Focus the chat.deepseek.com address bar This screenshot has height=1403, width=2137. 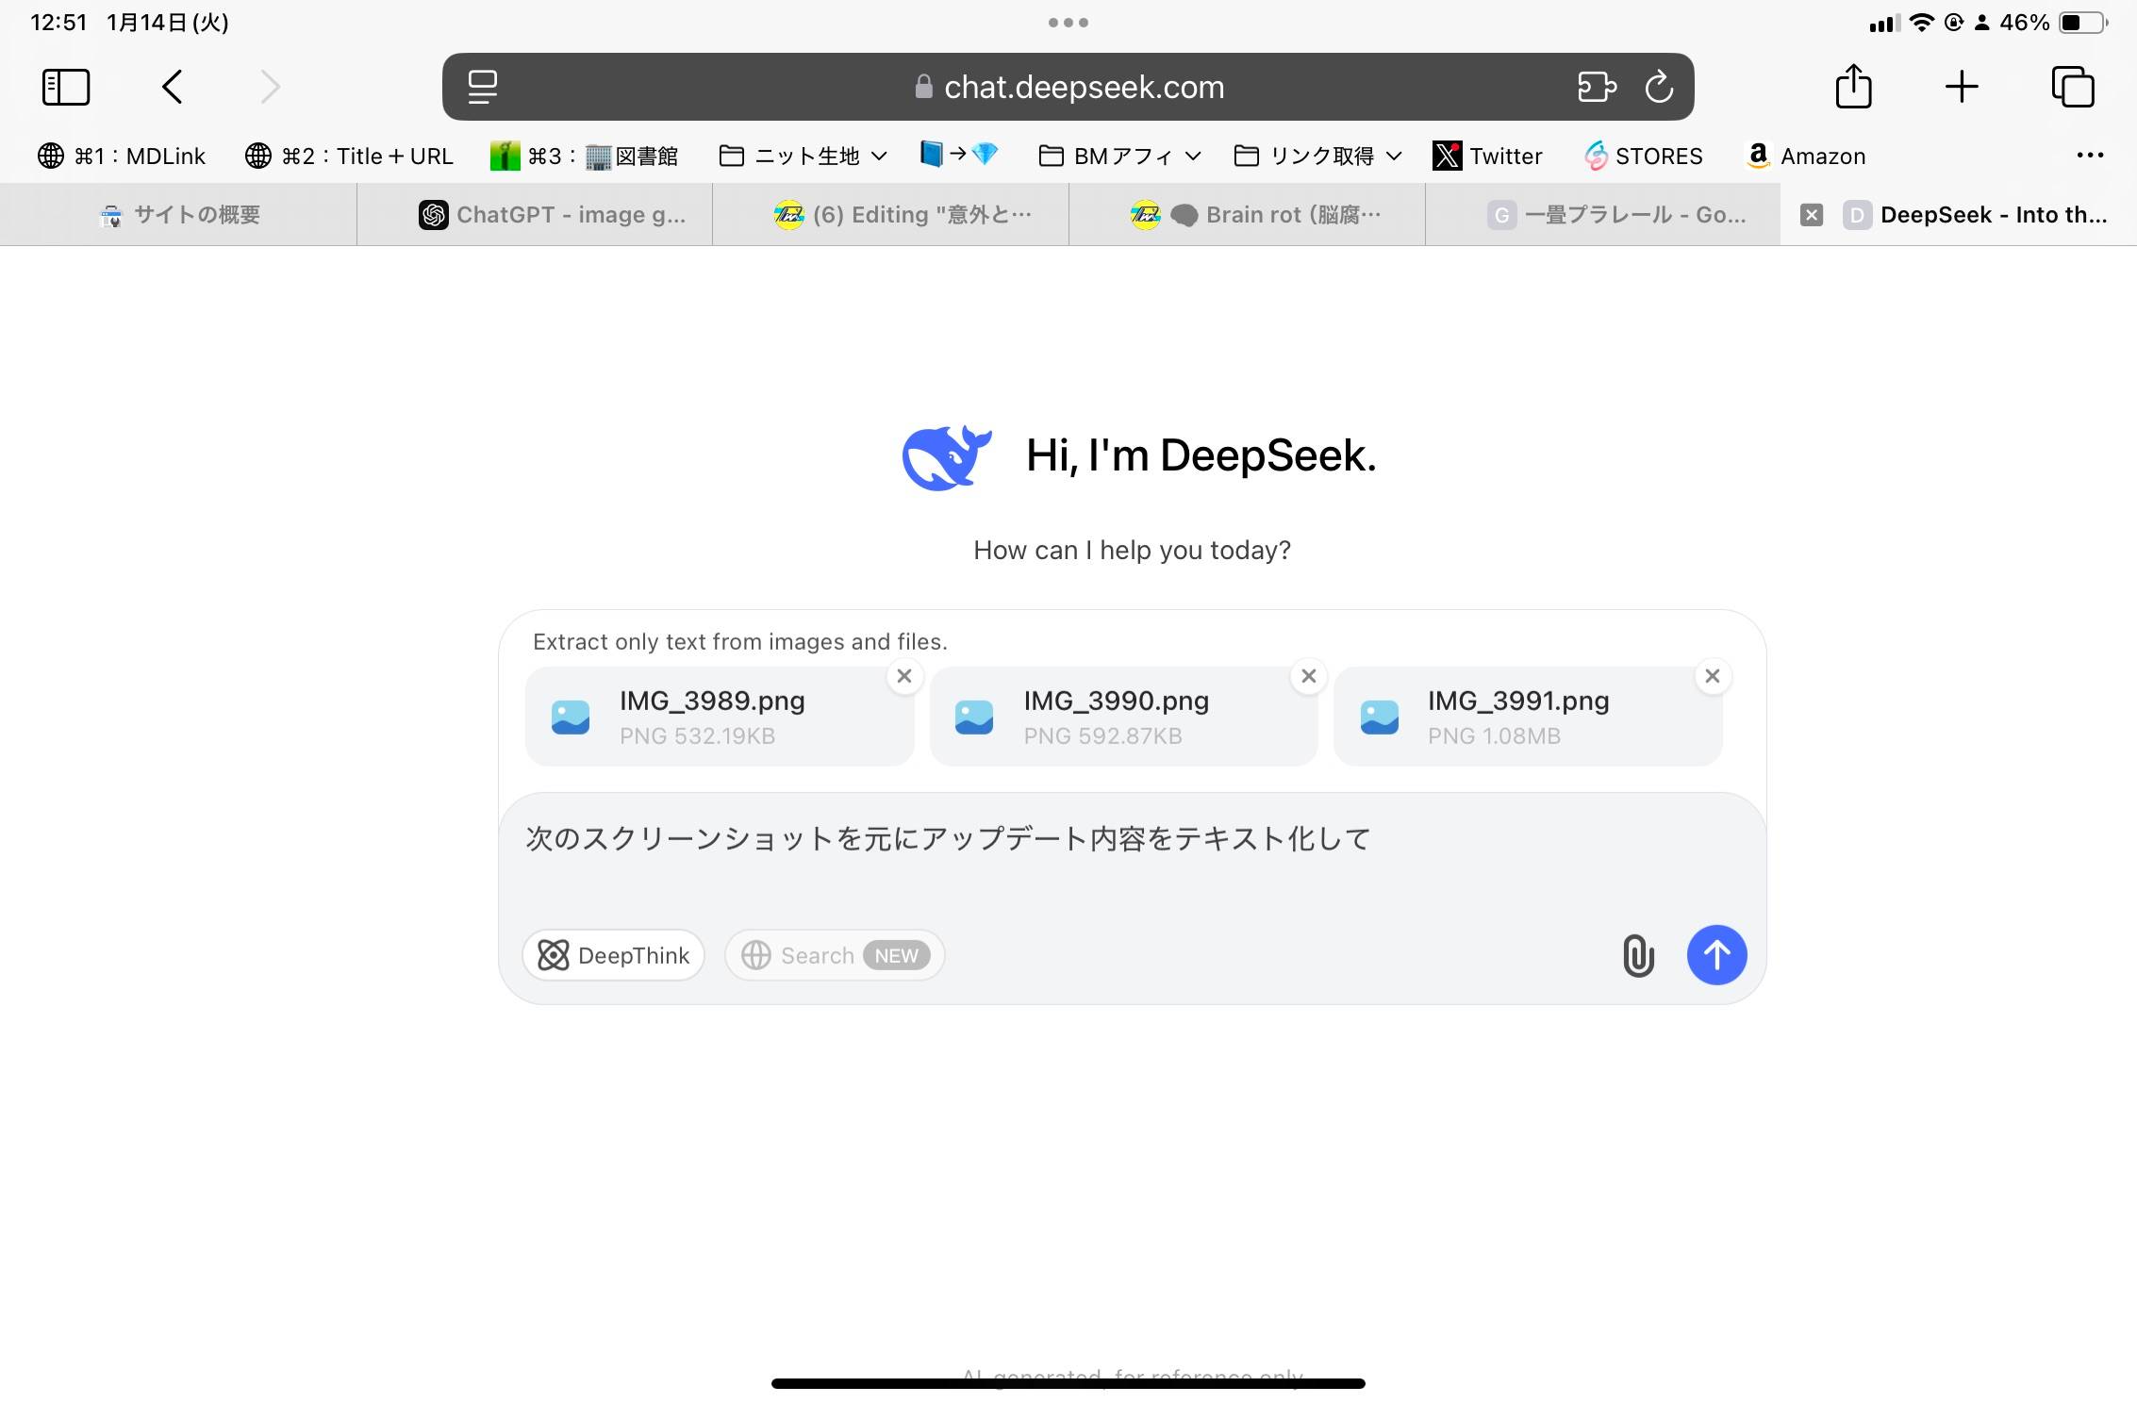point(1068,87)
